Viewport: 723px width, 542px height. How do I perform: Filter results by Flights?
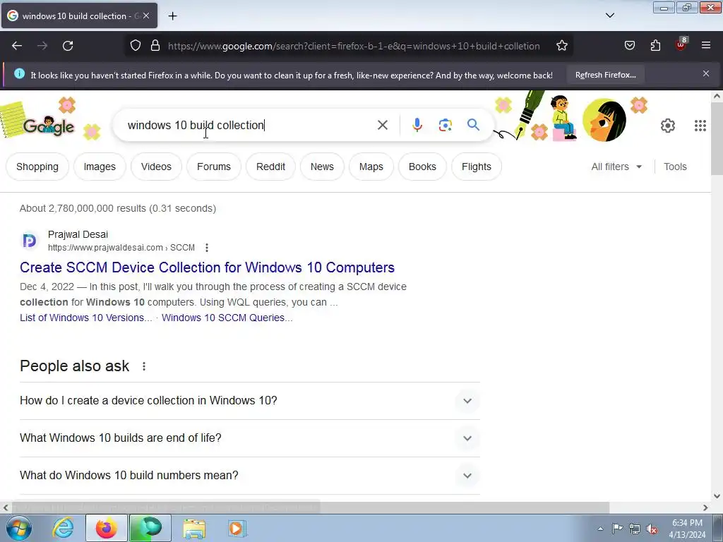tap(477, 167)
